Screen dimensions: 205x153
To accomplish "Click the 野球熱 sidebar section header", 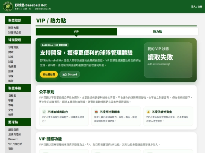I will 18,122.
